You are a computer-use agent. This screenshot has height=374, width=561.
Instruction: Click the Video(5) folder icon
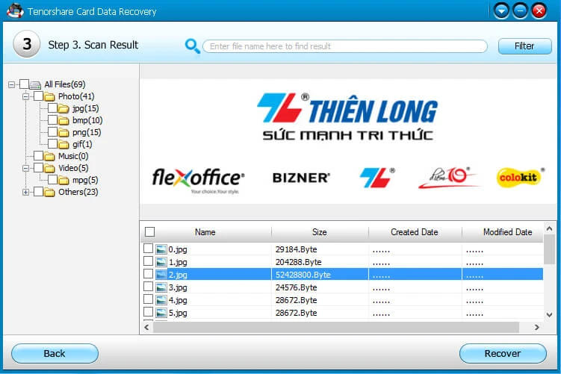[49, 168]
